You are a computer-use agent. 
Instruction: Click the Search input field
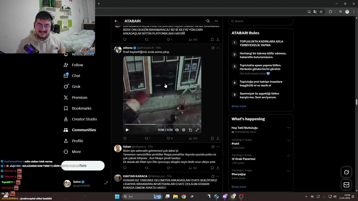261,21
